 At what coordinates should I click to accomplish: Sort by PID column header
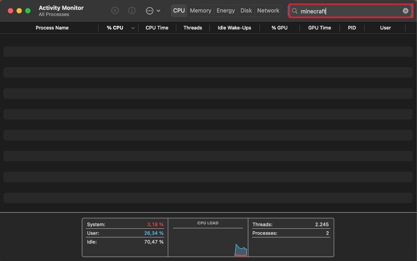(x=352, y=28)
